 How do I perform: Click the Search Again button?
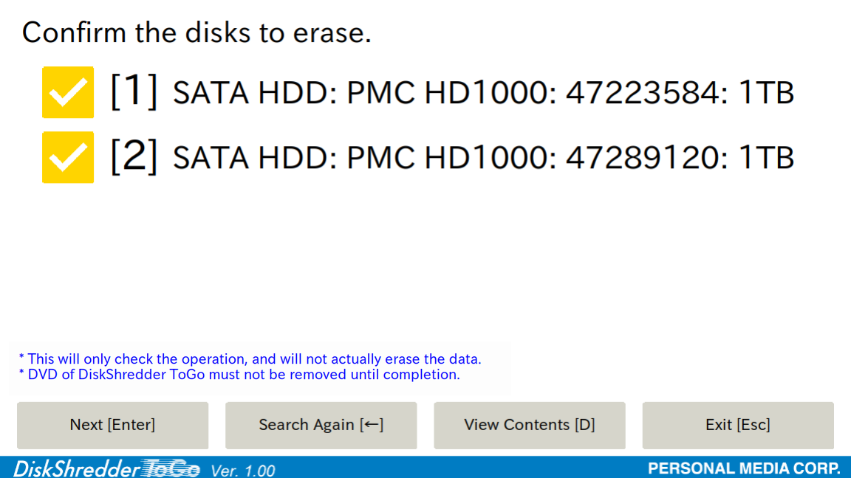pos(321,425)
